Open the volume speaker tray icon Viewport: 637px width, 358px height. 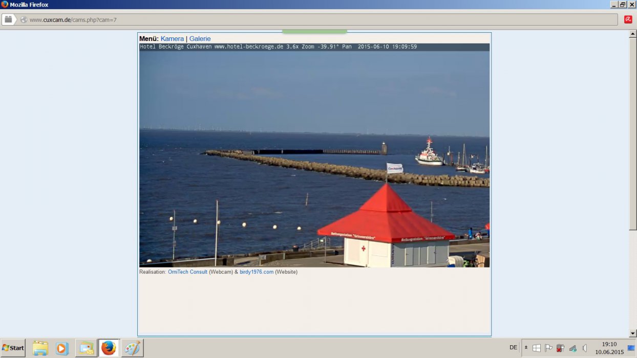point(584,348)
